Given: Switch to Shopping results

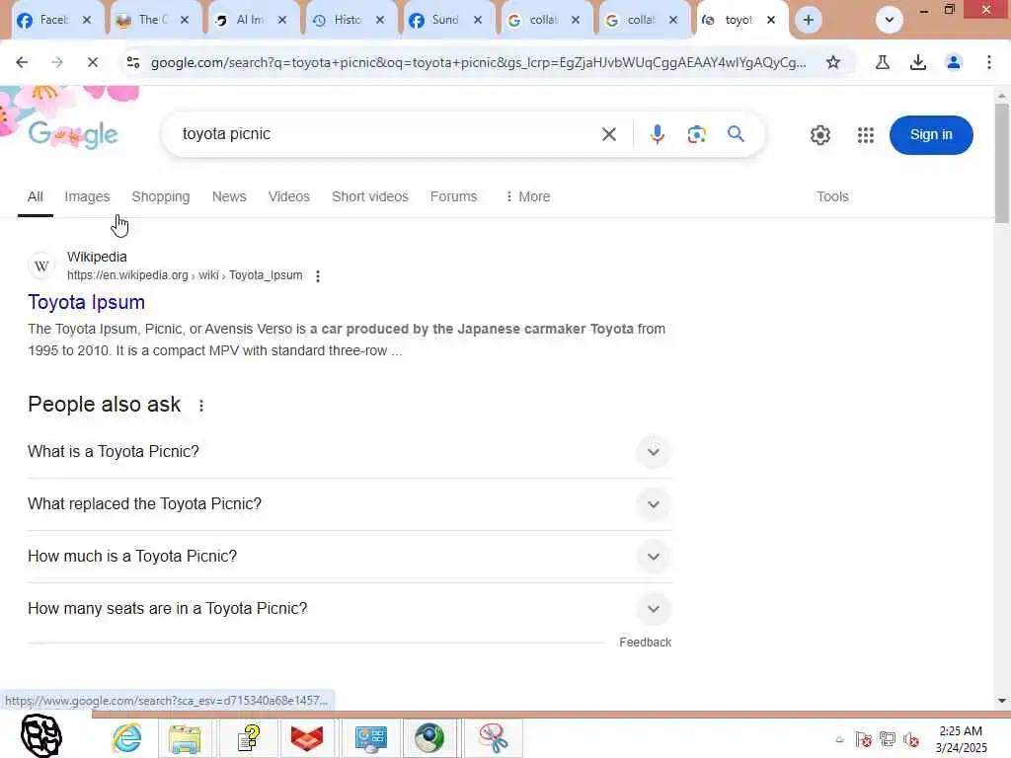Looking at the screenshot, I should pos(161,196).
